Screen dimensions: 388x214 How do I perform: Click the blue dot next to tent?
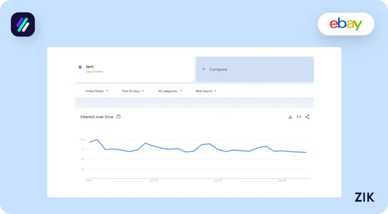tap(80, 67)
